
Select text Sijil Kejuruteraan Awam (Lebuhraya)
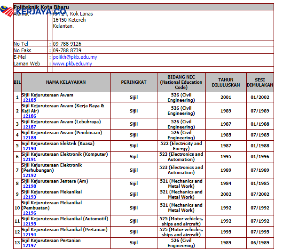pyautogui.click(x=61, y=121)
